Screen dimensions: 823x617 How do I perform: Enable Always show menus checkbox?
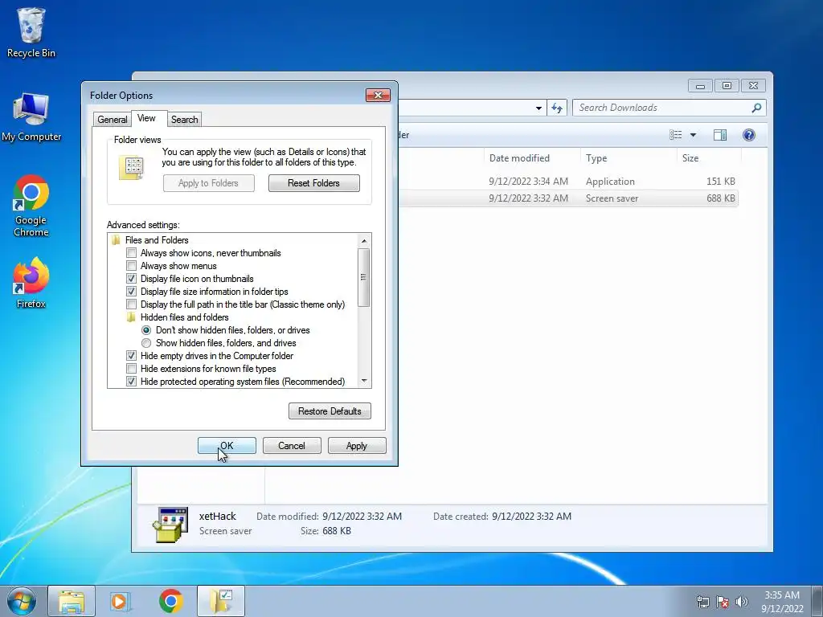(x=131, y=265)
